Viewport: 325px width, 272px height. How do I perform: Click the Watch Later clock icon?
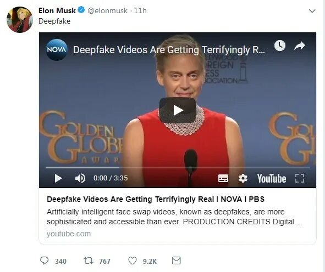tap(280, 46)
